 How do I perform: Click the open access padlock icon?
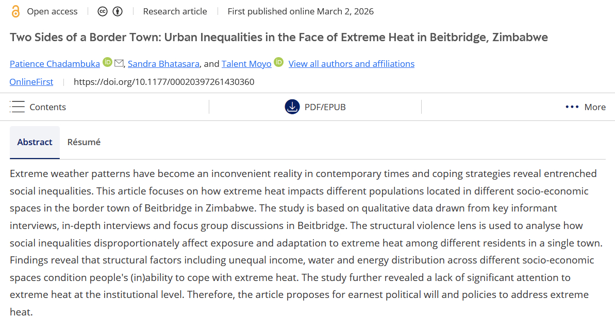tap(15, 11)
